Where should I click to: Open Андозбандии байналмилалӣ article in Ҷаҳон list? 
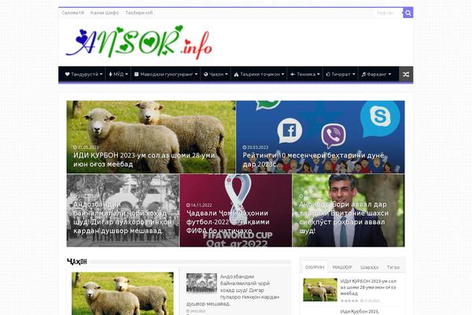click(x=234, y=290)
